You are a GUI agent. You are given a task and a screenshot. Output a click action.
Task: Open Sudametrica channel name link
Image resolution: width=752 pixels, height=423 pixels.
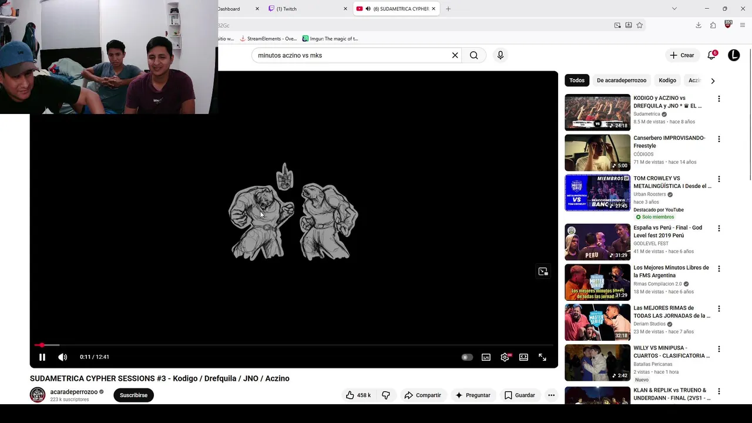click(x=647, y=114)
